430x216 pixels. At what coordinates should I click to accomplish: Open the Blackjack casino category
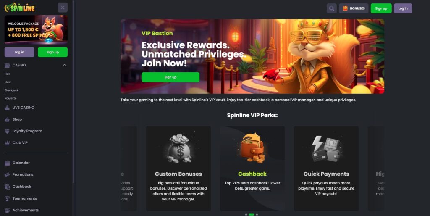coord(11,90)
